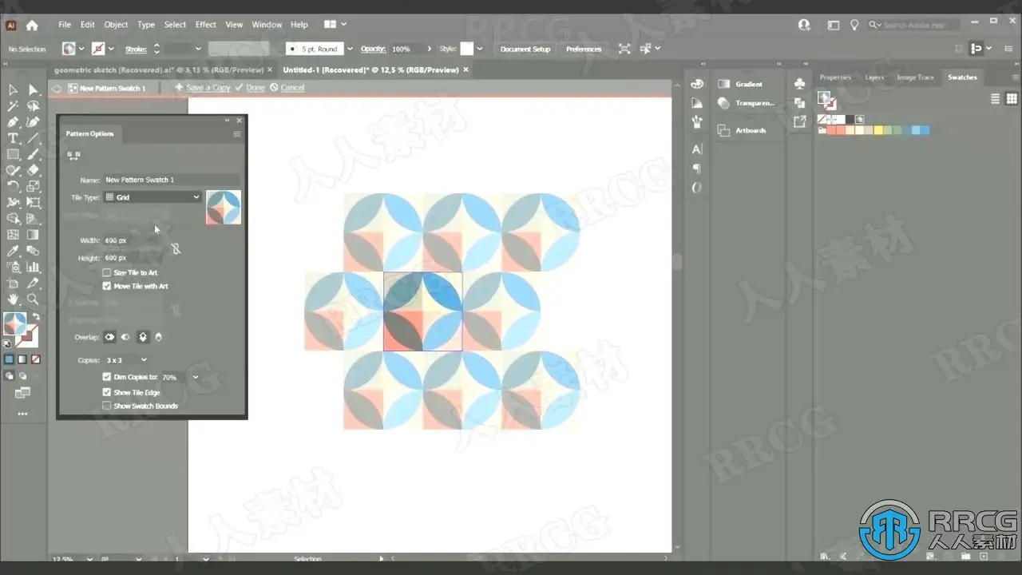Select the Pen tool

tap(13, 122)
